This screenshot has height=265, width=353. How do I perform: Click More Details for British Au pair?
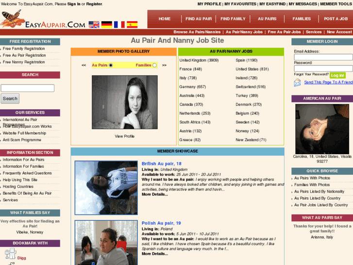pos(155,194)
